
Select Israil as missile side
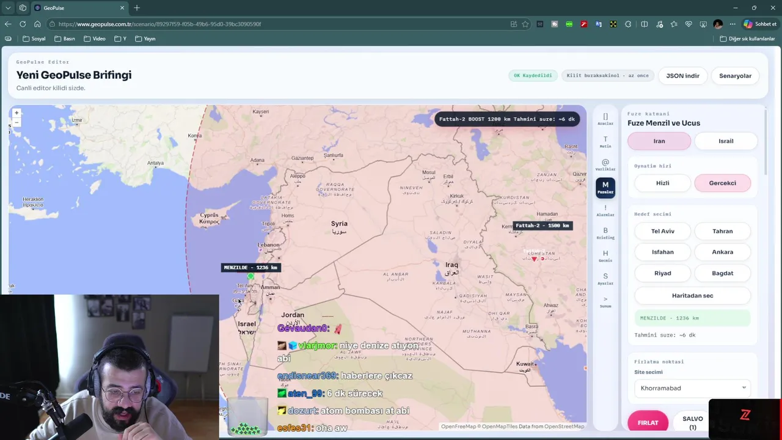click(x=726, y=141)
